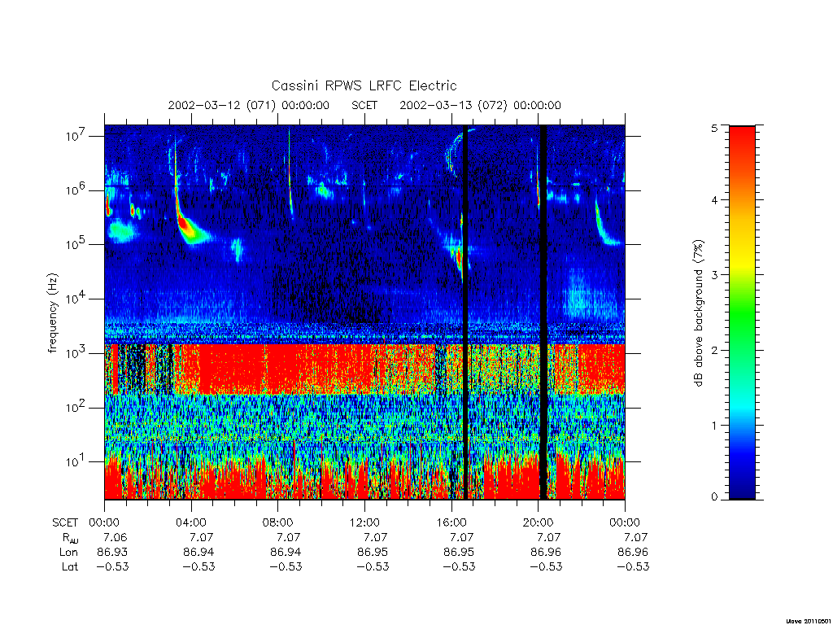The height and width of the screenshot is (625, 833).
Task: Click the longitude value 86.93
Action: pyautogui.click(x=112, y=553)
